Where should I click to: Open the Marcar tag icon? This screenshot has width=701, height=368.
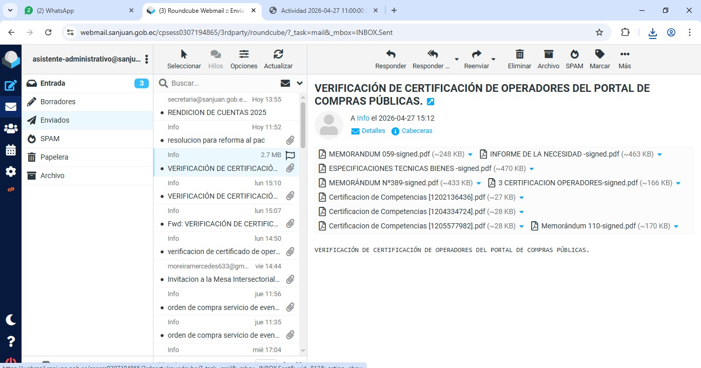tap(599, 54)
